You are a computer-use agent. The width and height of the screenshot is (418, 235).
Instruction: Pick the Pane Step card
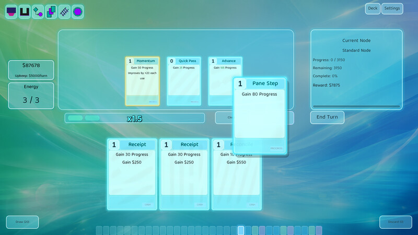[x=260, y=115]
